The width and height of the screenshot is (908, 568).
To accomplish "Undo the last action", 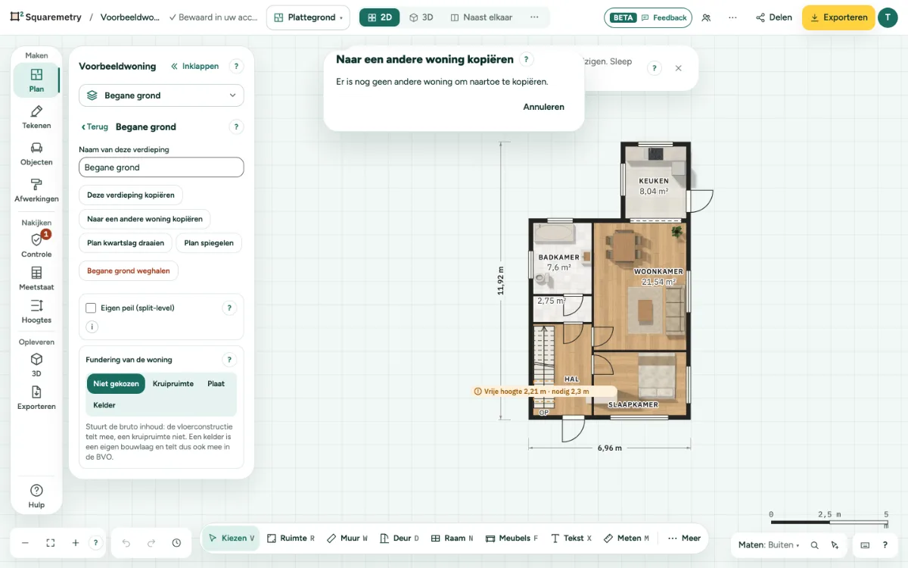I will [126, 543].
